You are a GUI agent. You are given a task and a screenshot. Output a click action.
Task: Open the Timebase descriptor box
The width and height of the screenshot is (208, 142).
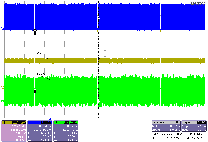[166, 126]
